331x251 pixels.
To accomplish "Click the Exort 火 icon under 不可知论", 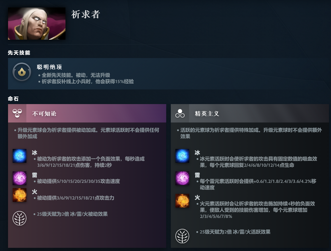I will 20,195.
